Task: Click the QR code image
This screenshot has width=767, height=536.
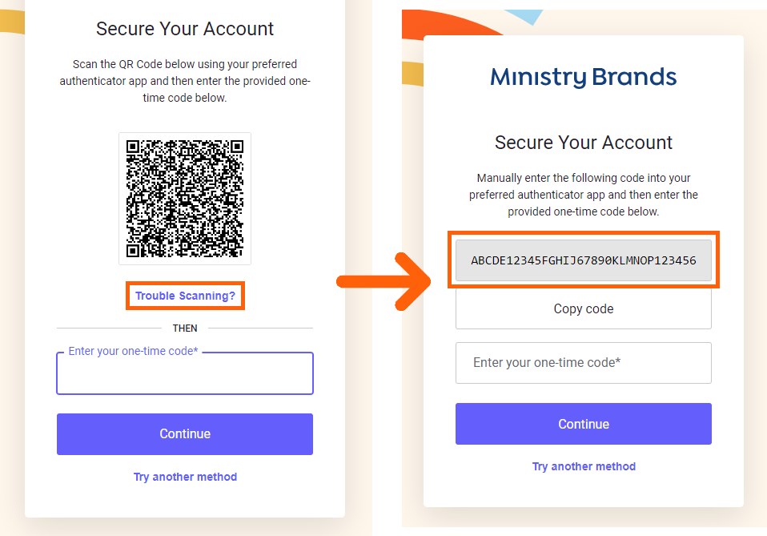Action: pos(185,199)
